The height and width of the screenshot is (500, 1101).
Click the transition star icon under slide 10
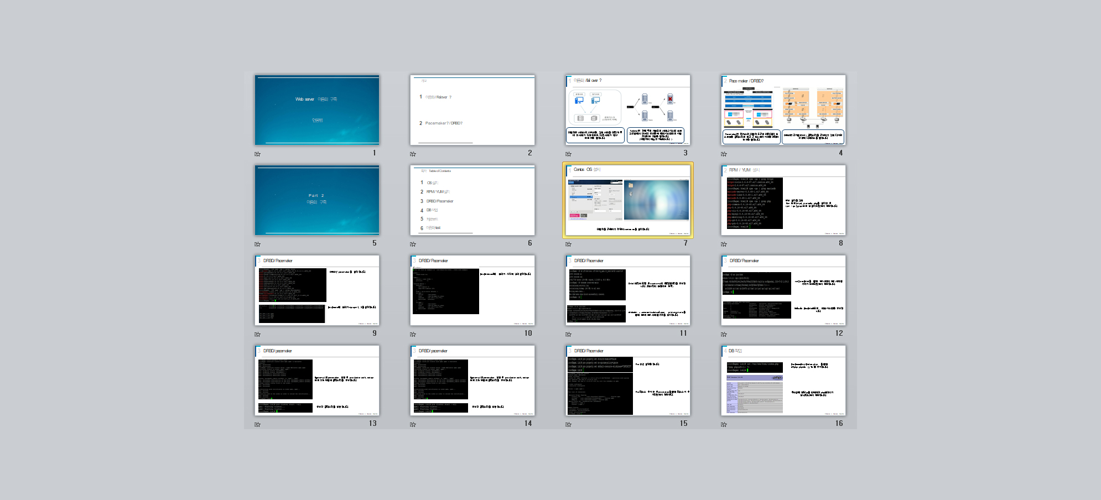[413, 335]
